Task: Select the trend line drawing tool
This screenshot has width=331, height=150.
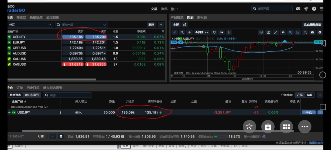Action: pos(276,32)
